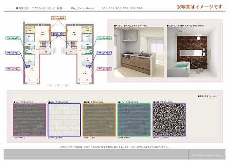Screen dimensions: 229x162
Task: Click the left pink accent cloth label
Action: pyautogui.click(x=13, y=69)
